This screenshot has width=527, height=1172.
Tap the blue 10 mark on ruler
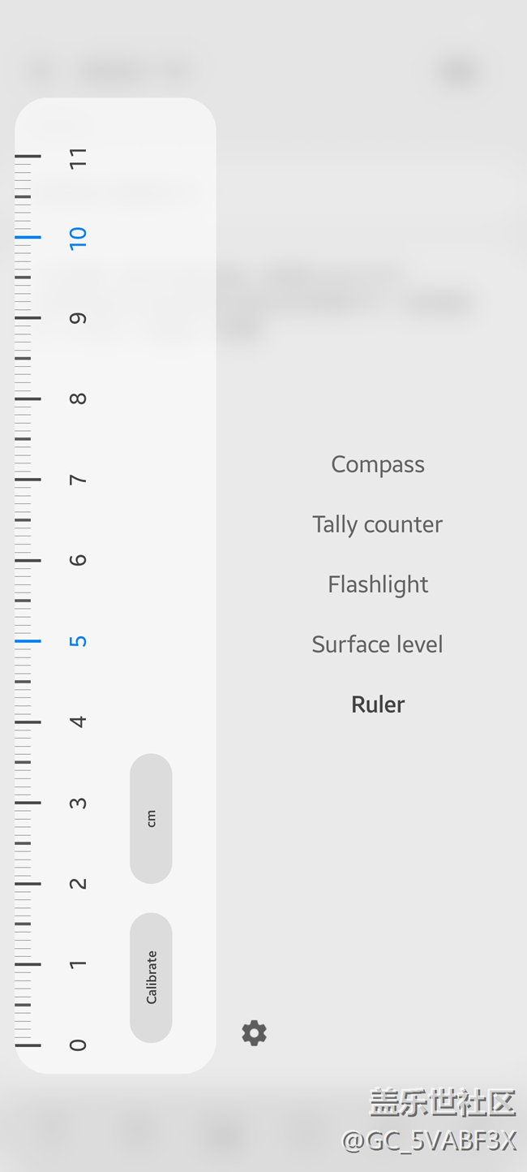[x=78, y=237]
